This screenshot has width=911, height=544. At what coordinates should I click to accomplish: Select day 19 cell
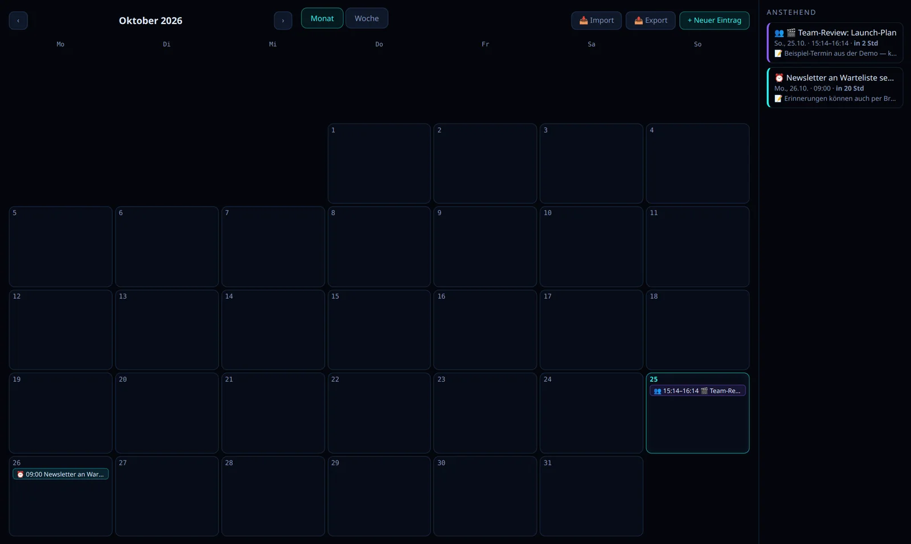point(61,413)
